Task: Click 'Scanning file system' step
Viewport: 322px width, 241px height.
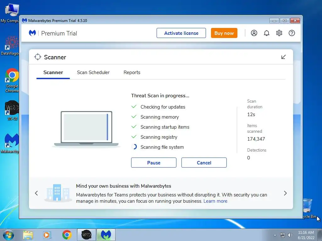Action: click(162, 147)
